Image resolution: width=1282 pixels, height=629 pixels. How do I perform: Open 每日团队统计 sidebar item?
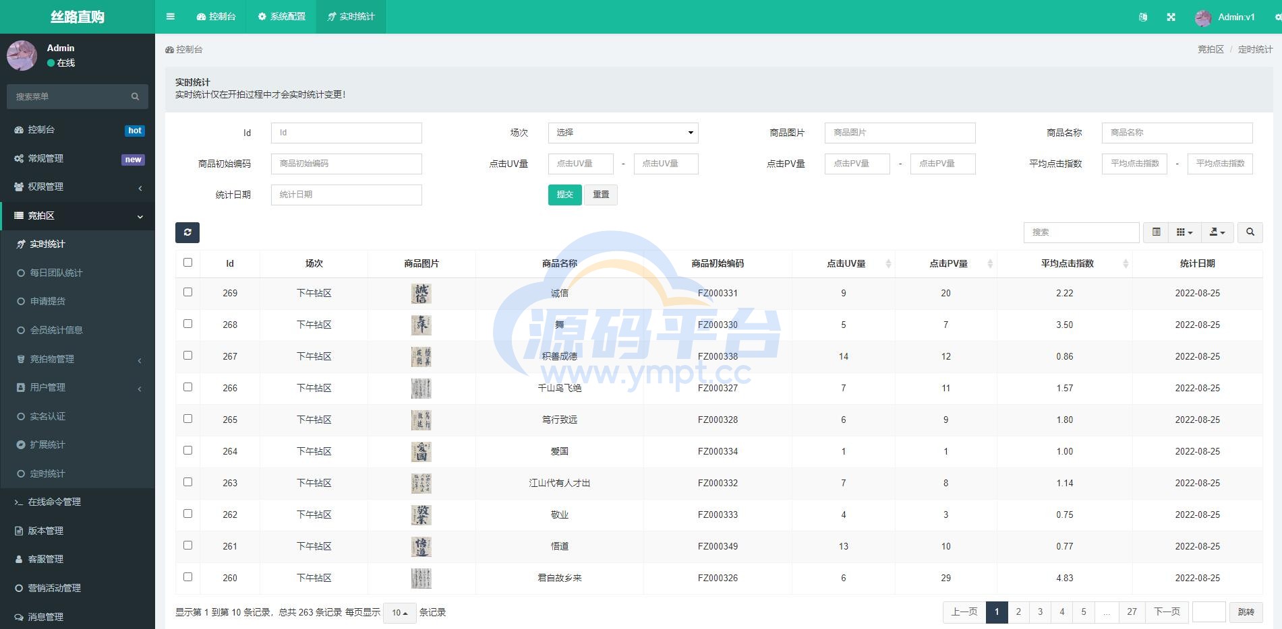tap(78, 273)
